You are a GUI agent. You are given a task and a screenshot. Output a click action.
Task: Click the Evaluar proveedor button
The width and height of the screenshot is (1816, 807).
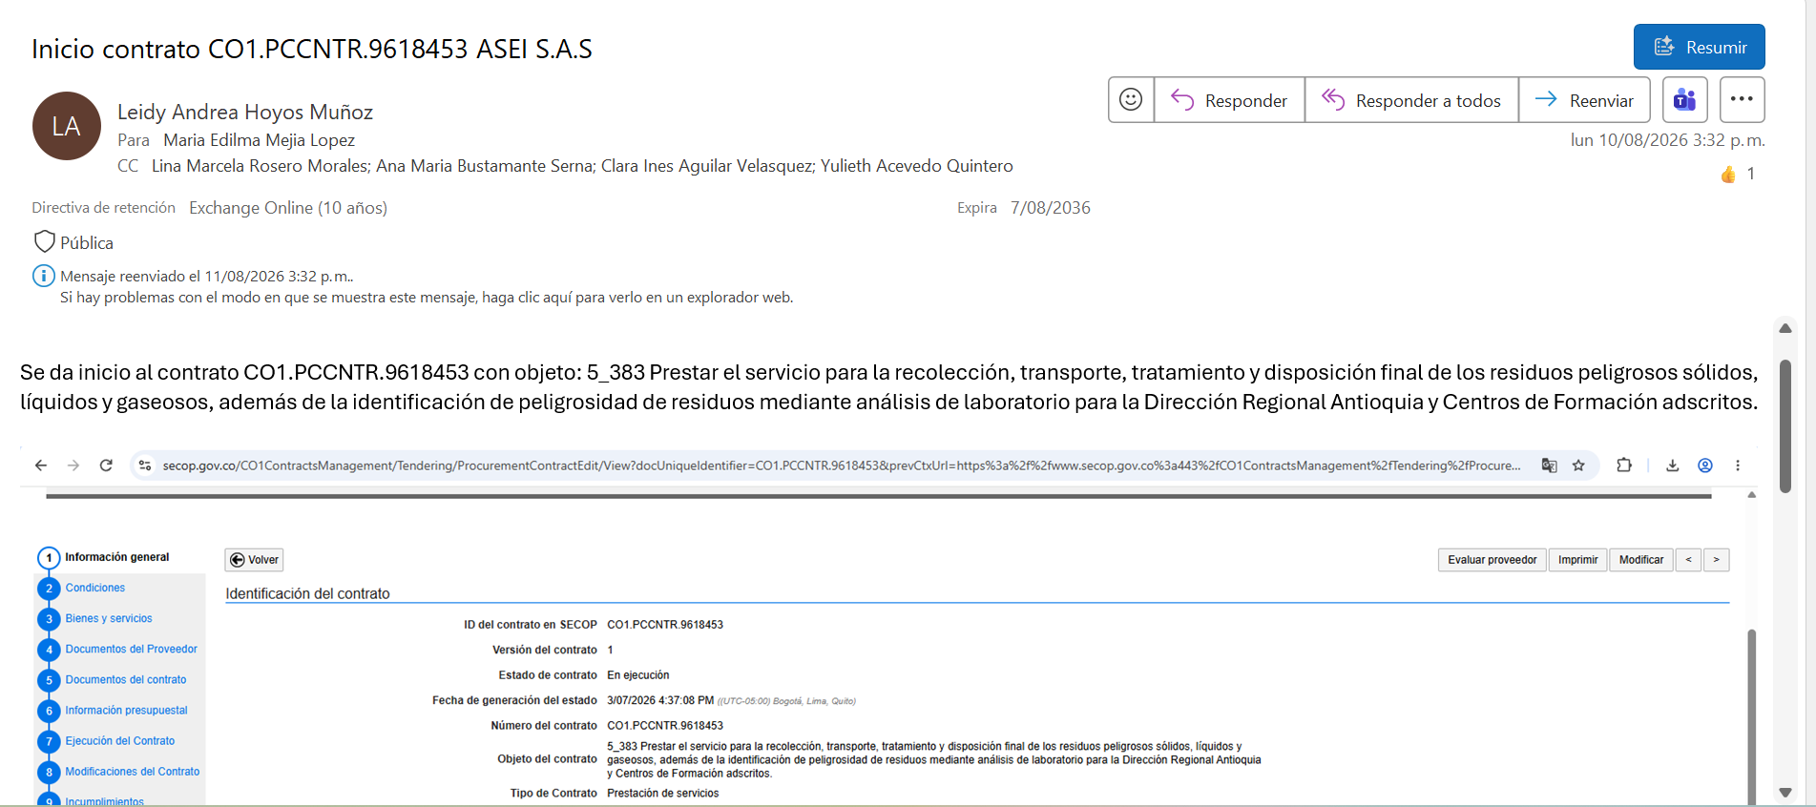tap(1492, 560)
